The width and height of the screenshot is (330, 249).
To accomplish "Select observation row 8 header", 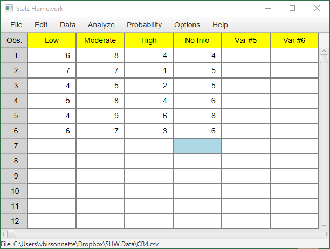I will (14, 161).
